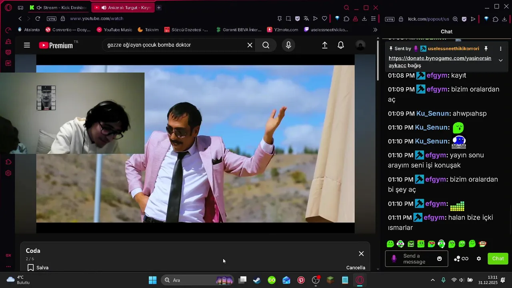512x288 pixels.
Task: Open the Opera main menu logo
Action: [x=8, y=8]
